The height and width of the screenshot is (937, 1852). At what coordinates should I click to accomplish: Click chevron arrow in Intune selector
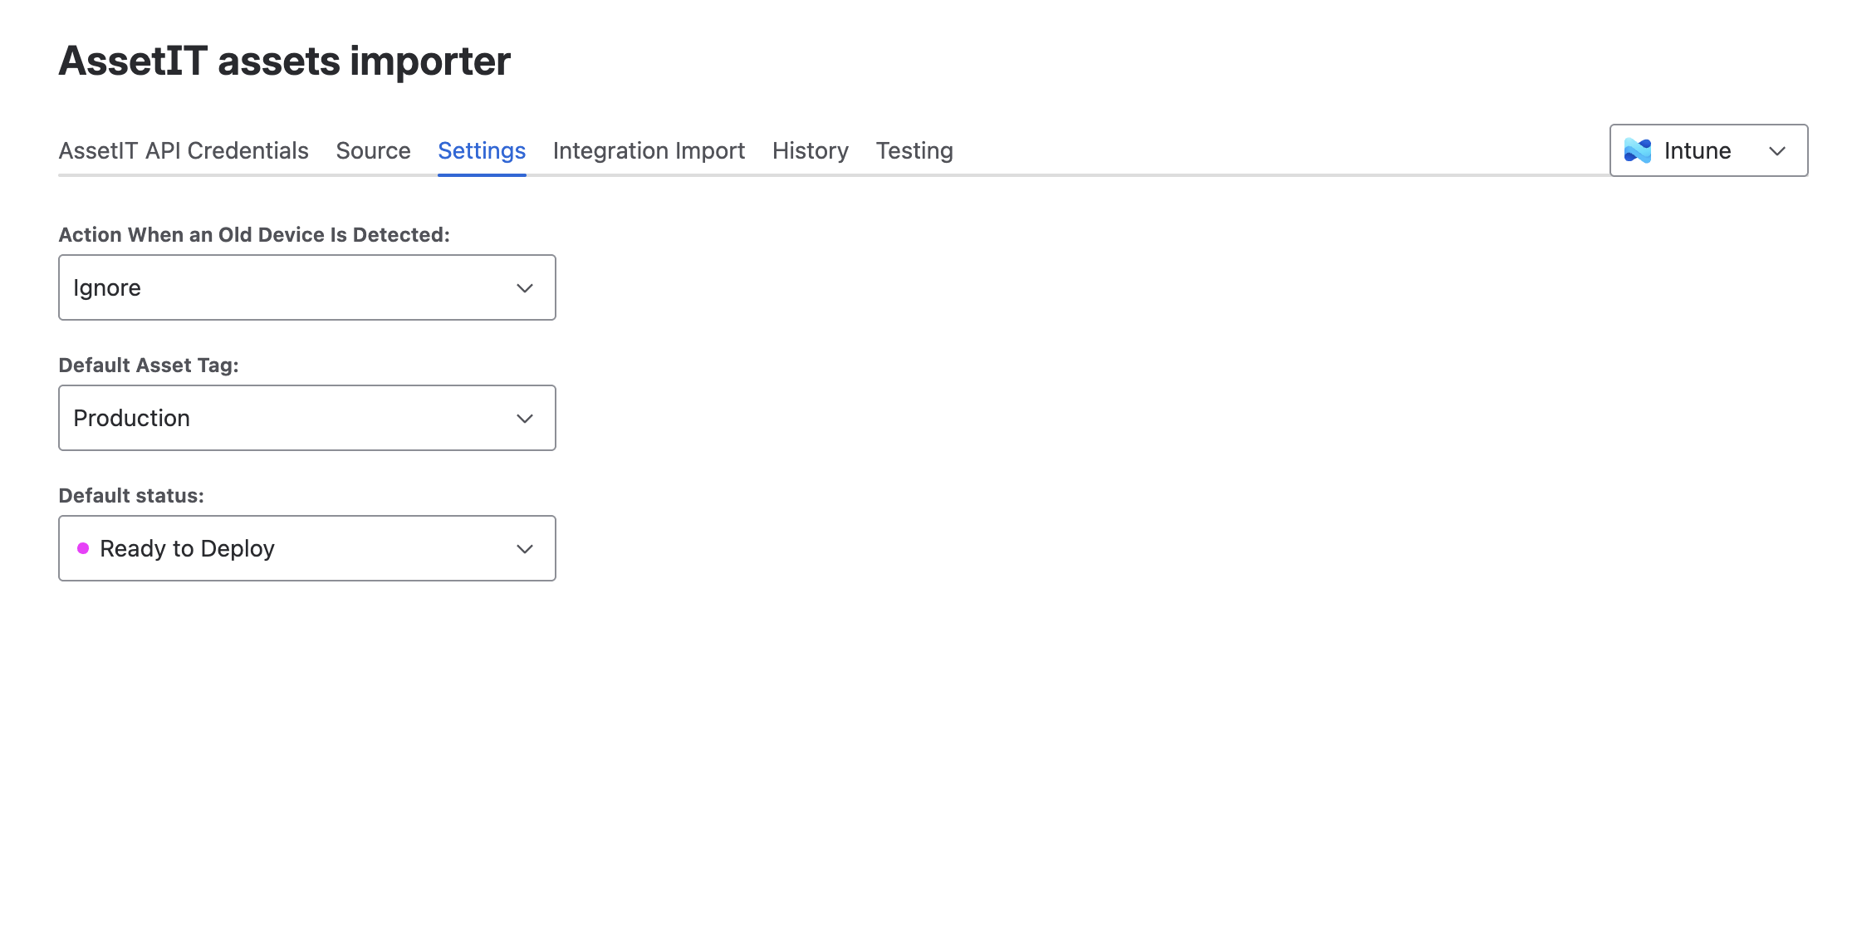point(1776,151)
